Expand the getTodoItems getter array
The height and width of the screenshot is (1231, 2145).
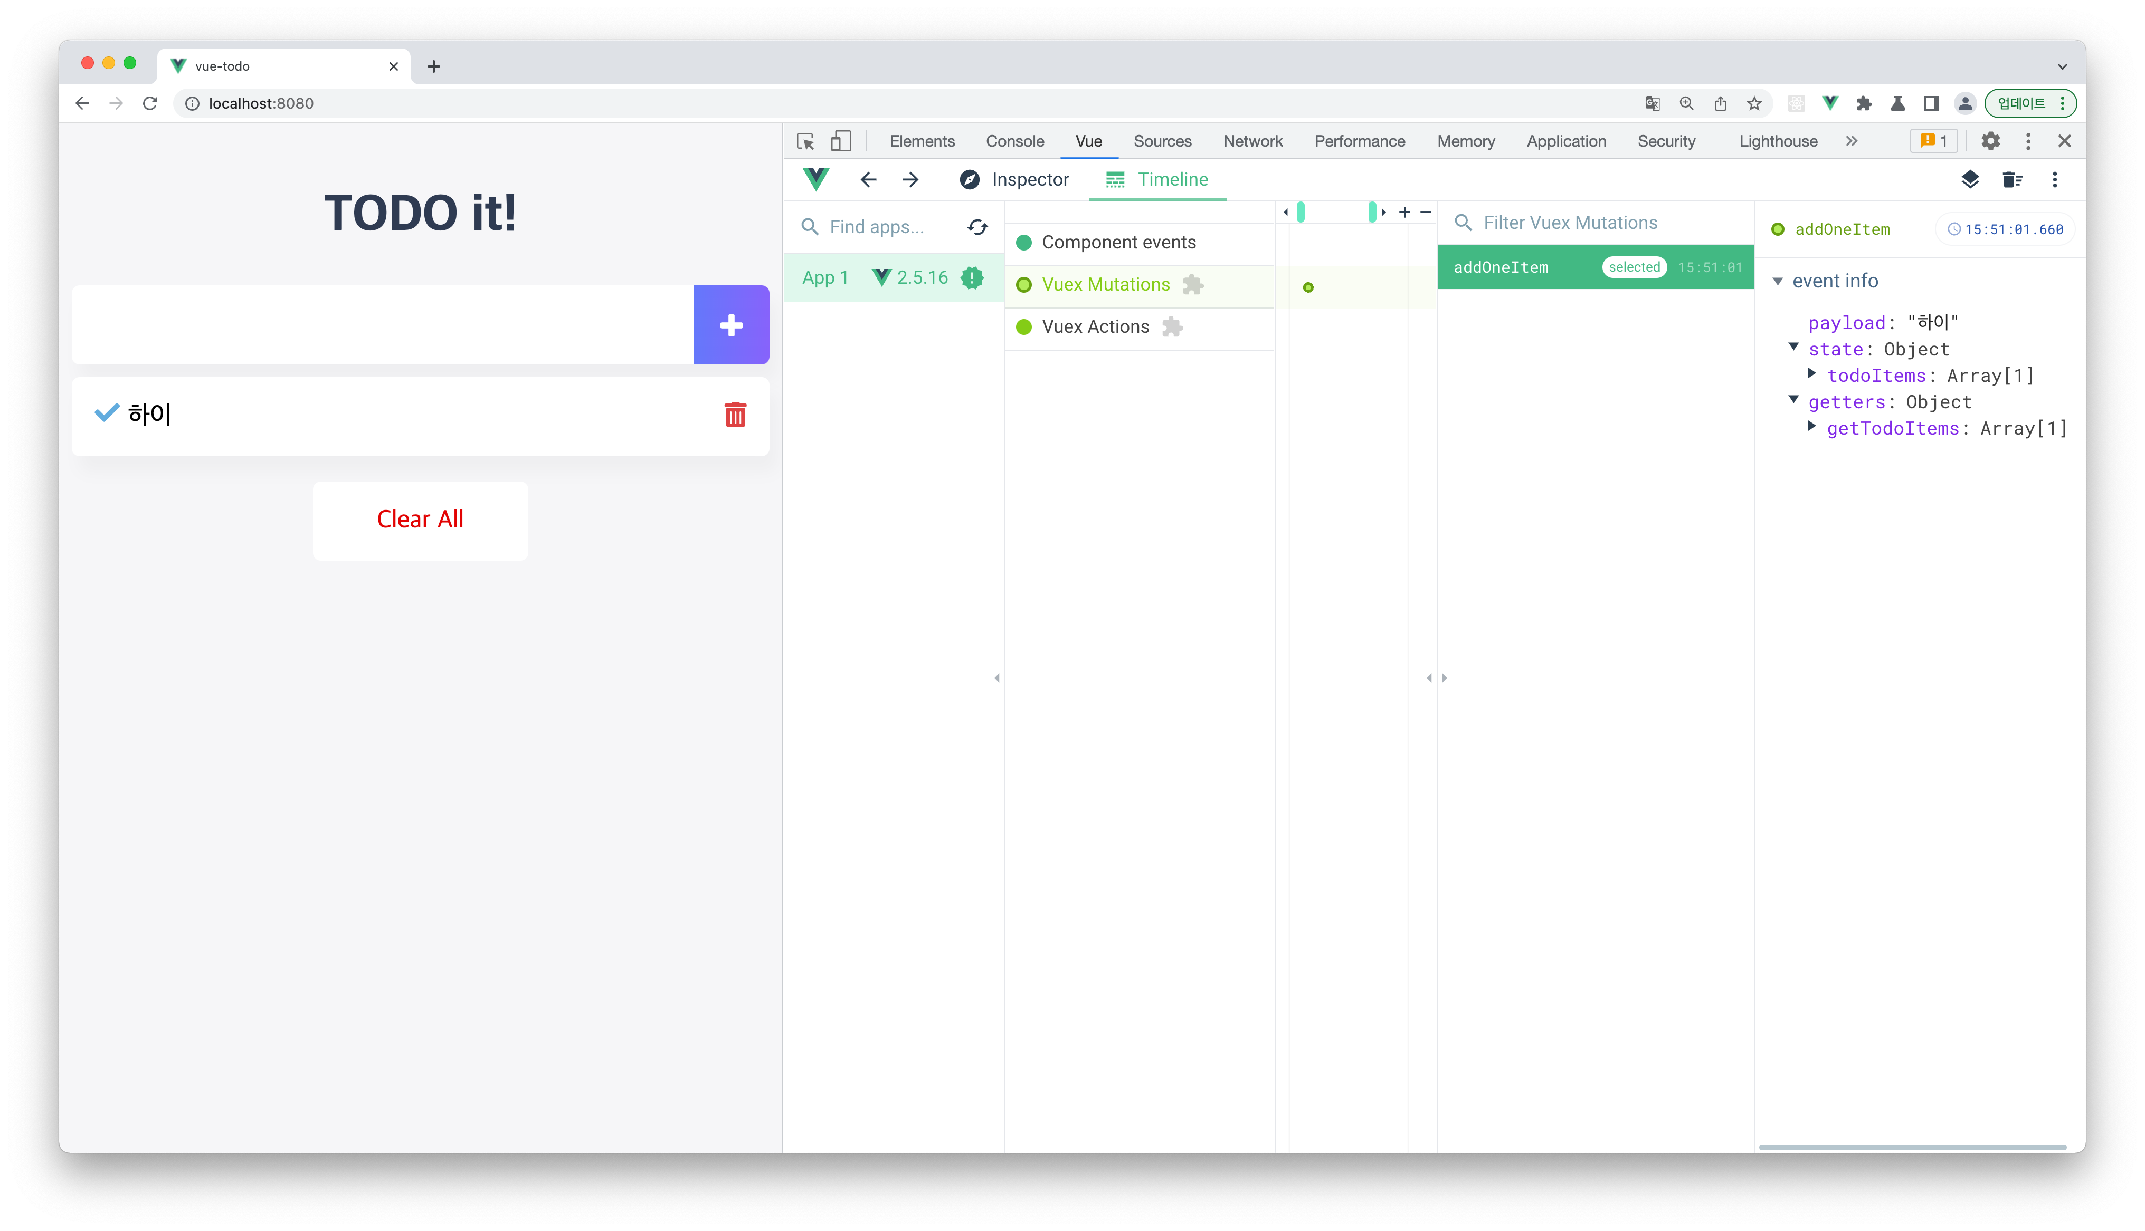tap(1812, 427)
